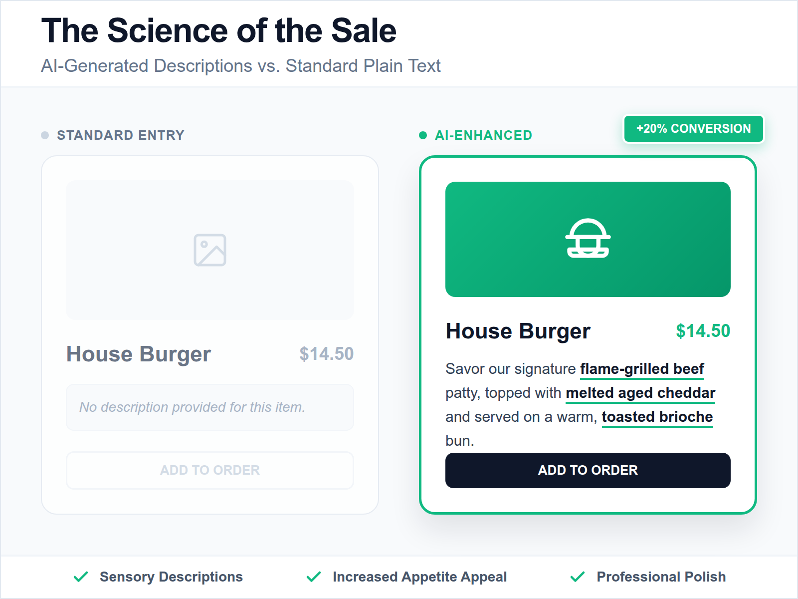This screenshot has width=798, height=599.
Task: Click the +20% CONVERSION badge icon area
Action: click(693, 128)
